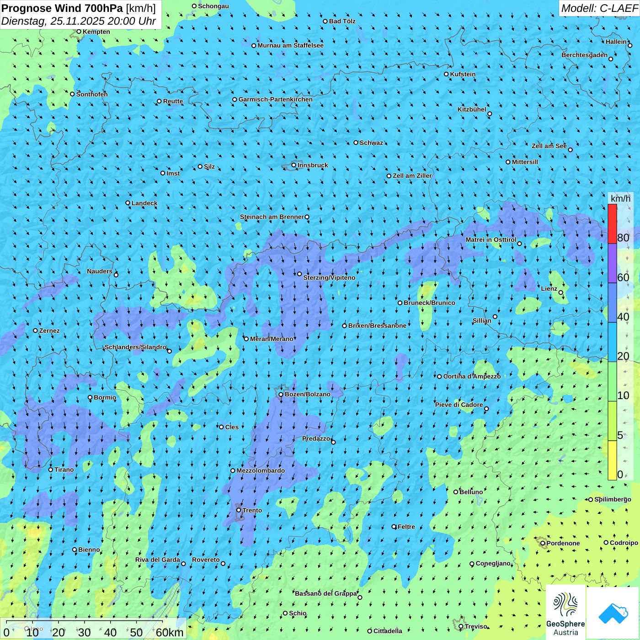Click the 'Spilimbergo' label

pyautogui.click(x=613, y=499)
